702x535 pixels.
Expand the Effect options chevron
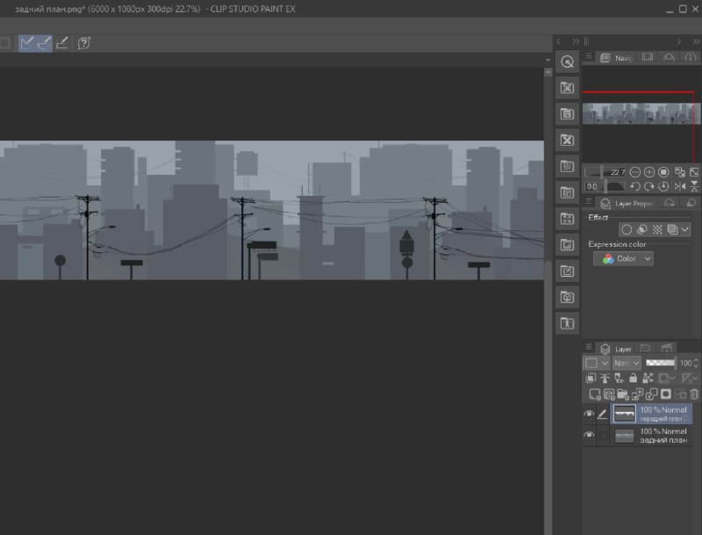tap(684, 230)
